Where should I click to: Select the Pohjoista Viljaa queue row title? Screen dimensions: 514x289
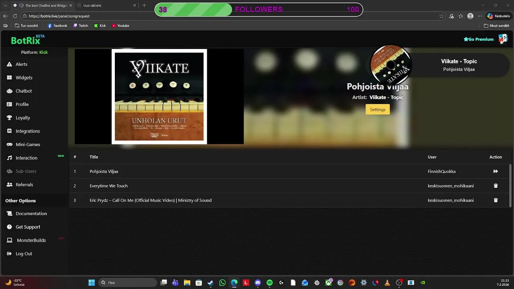coord(104,171)
